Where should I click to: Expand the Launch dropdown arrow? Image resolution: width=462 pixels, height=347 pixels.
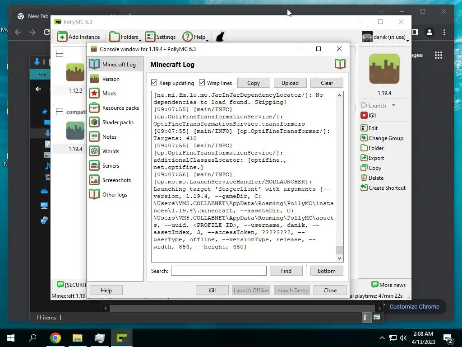[393, 105]
